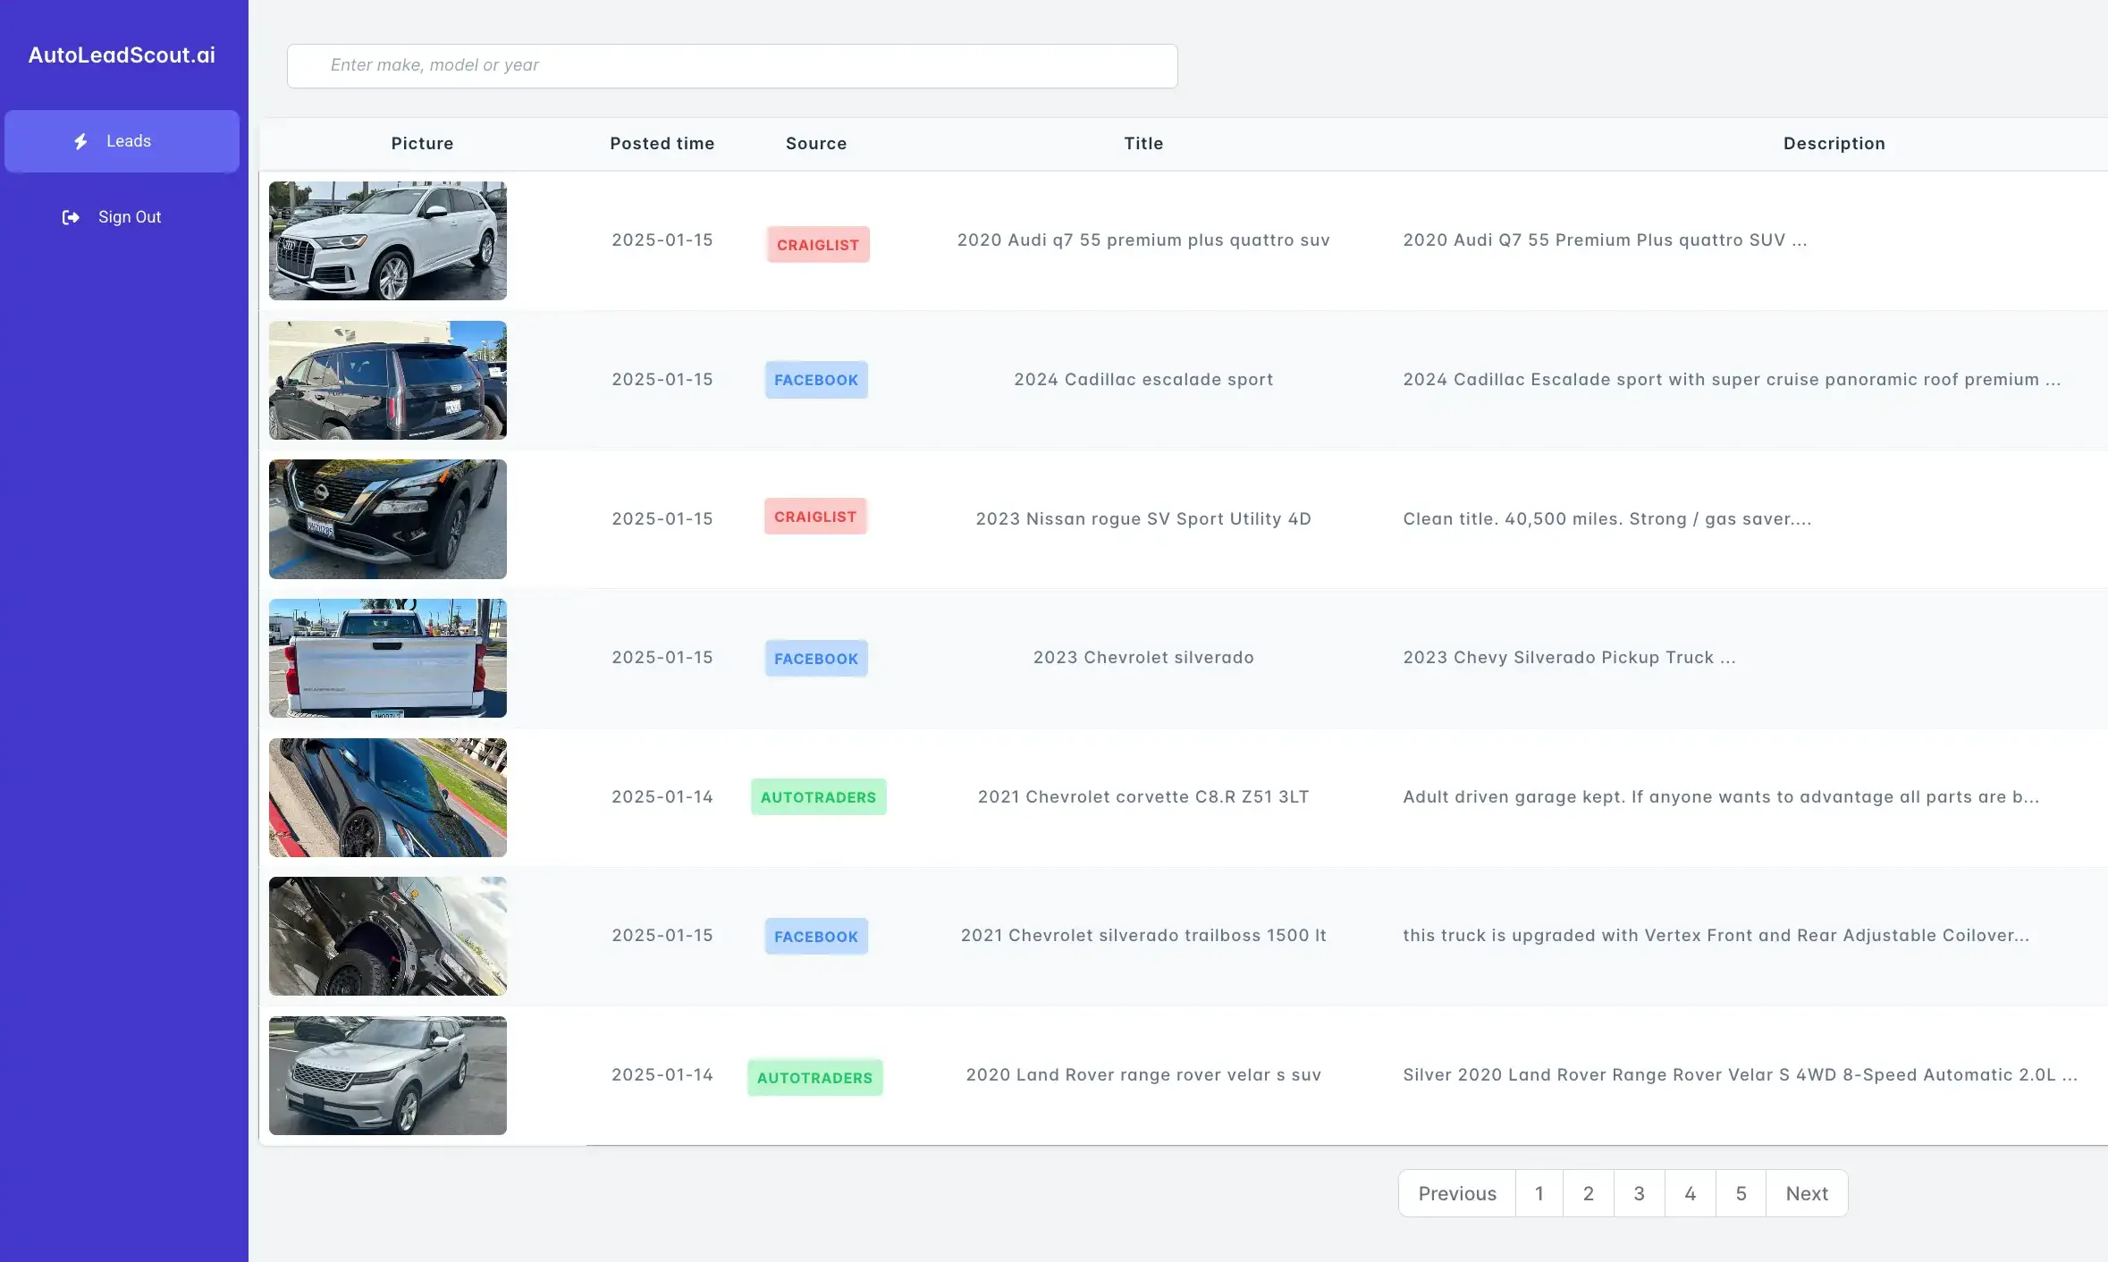The image size is (2108, 1262).
Task: Click the Posted time column header
Action: [x=662, y=144]
